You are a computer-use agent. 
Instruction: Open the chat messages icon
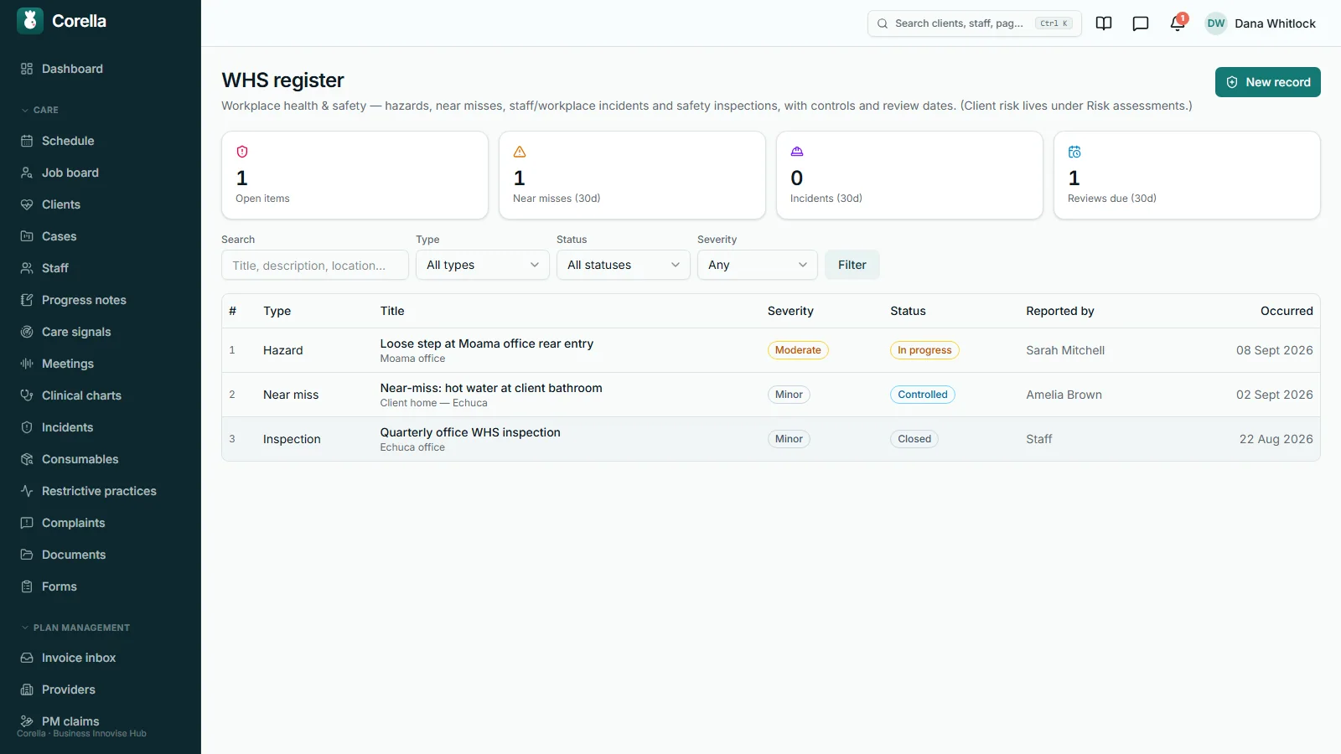(x=1141, y=23)
